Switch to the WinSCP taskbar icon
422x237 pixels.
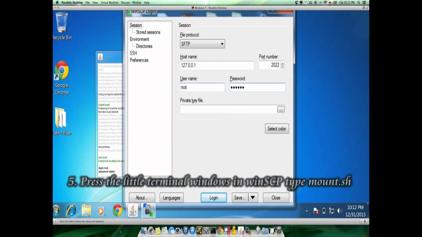click(x=148, y=210)
